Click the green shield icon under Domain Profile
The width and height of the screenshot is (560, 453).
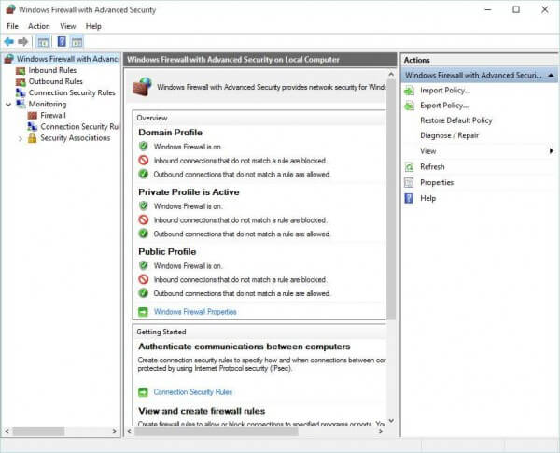[143, 147]
